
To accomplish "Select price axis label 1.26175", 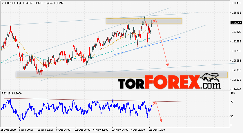I will [236, 80].
